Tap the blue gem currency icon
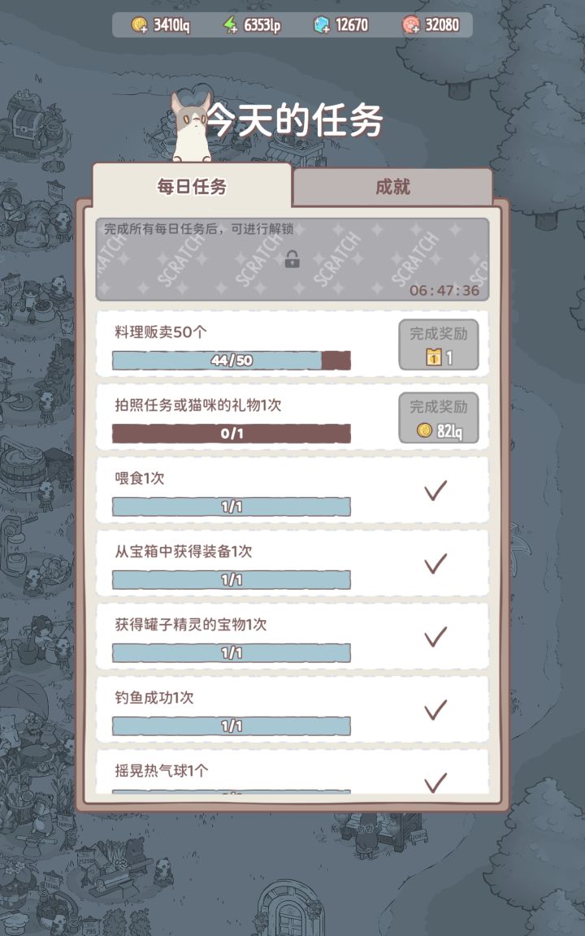This screenshot has height=936, width=585. tap(322, 25)
